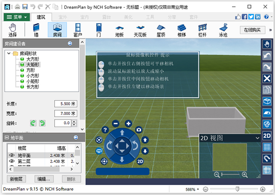Click the help question mark on navigation wheel
The image size is (275, 195).
click(x=104, y=130)
